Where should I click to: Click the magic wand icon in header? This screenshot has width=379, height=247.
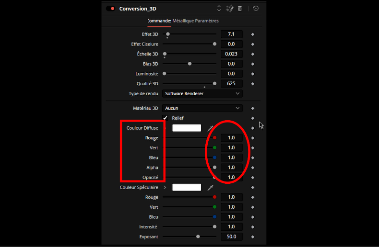pos(229,9)
